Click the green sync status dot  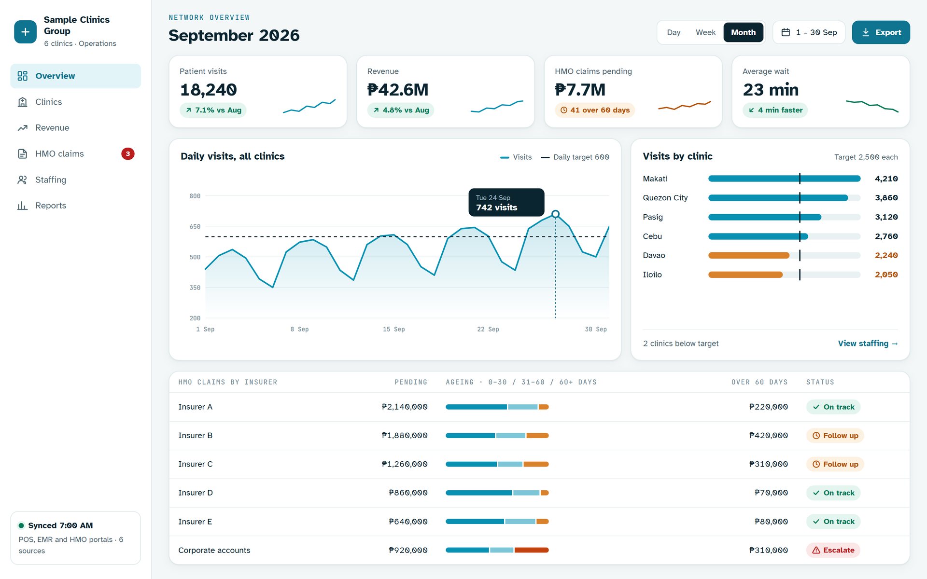21,525
